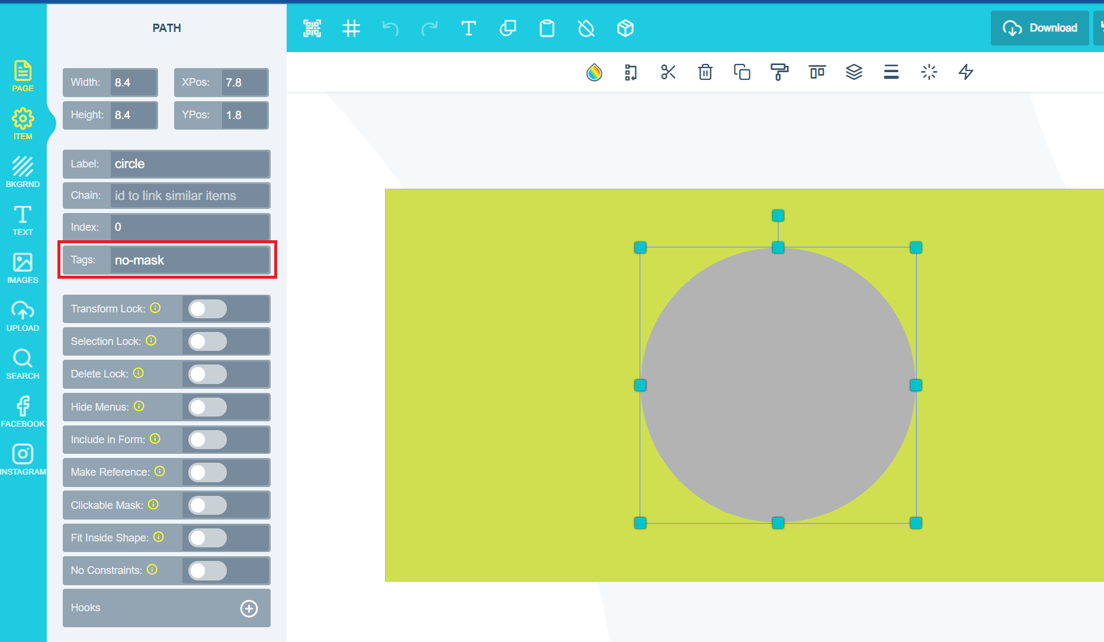Turn on the Delete Lock switch
Image resolution: width=1104 pixels, height=642 pixels.
point(207,374)
